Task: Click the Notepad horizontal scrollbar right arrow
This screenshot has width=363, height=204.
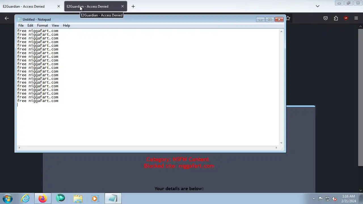Action: (x=277, y=148)
